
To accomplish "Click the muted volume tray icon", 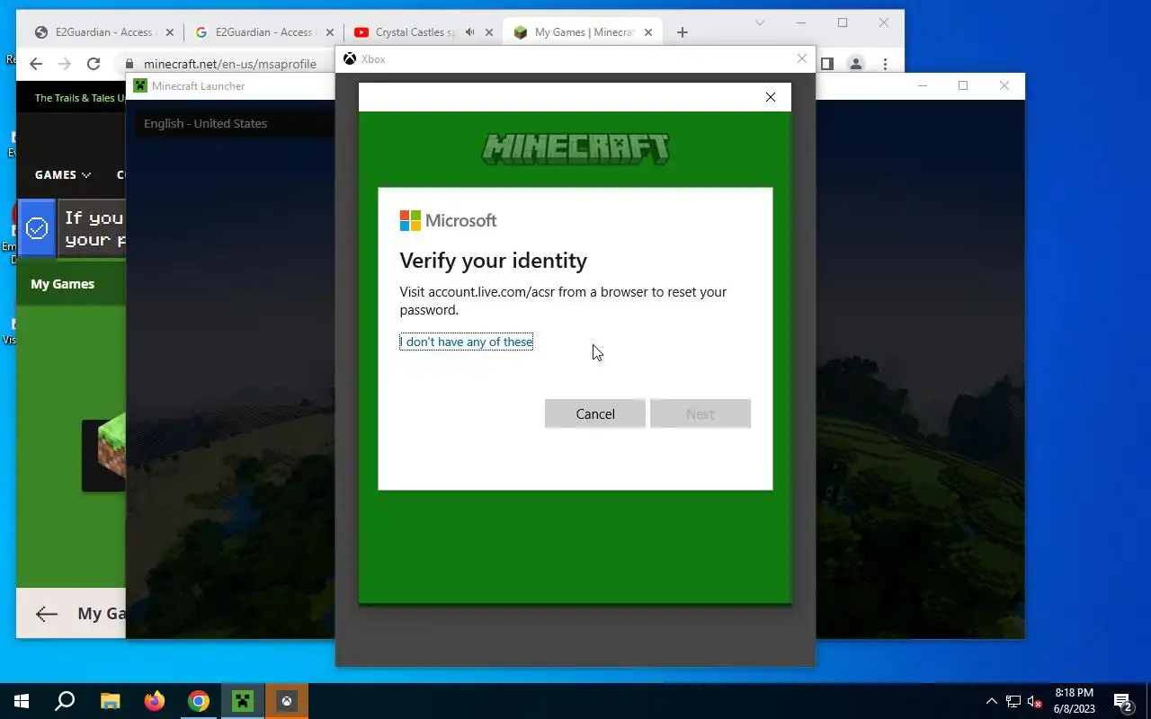I will [x=1034, y=701].
